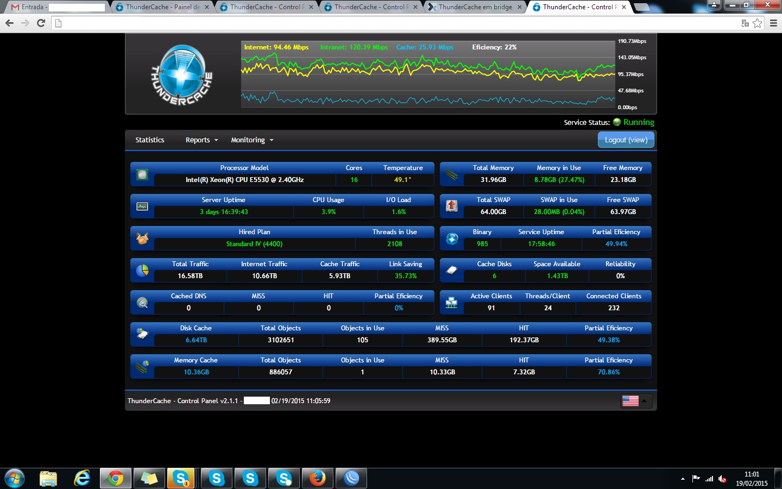This screenshot has height=489, width=782.
Task: Click the Cache Disks drive icon
Action: (x=452, y=271)
